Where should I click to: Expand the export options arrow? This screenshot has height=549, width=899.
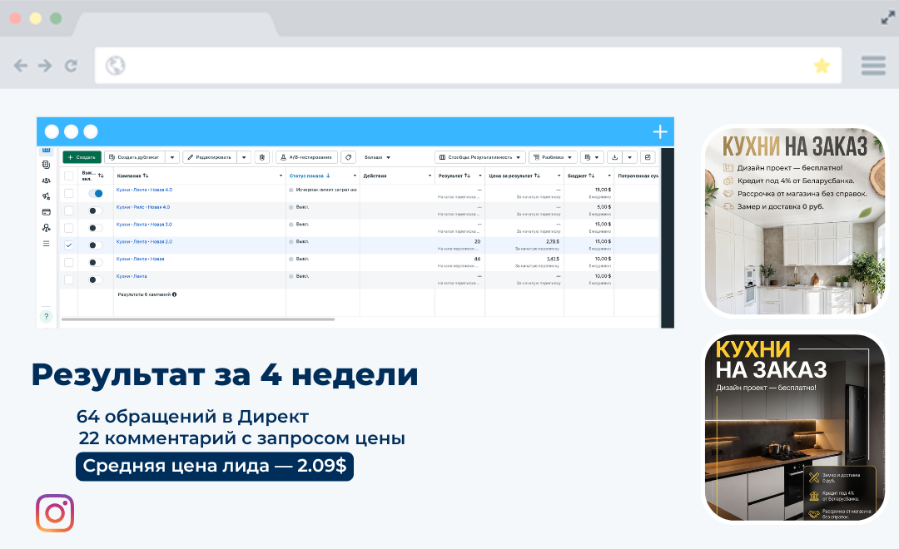(x=629, y=157)
